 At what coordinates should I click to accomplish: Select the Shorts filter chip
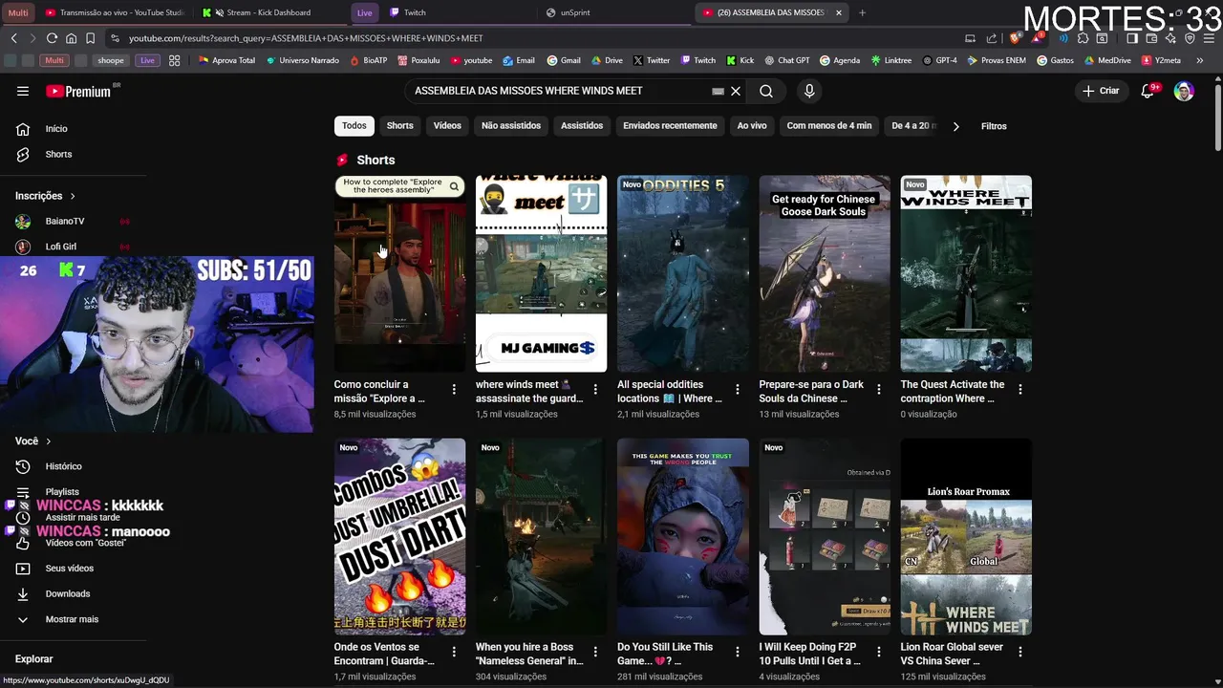[399, 126]
